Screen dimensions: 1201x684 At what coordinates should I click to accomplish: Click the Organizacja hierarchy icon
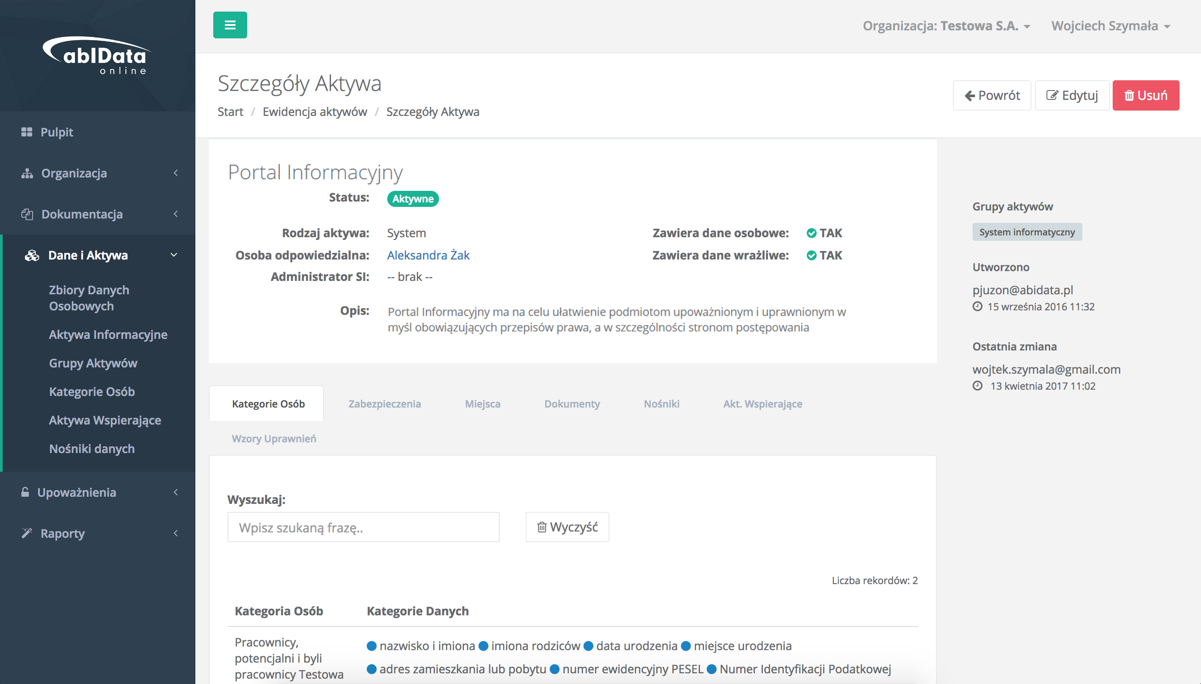pos(27,173)
